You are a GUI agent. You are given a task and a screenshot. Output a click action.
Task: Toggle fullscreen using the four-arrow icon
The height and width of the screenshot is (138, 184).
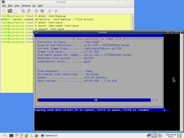(x=36, y=11)
